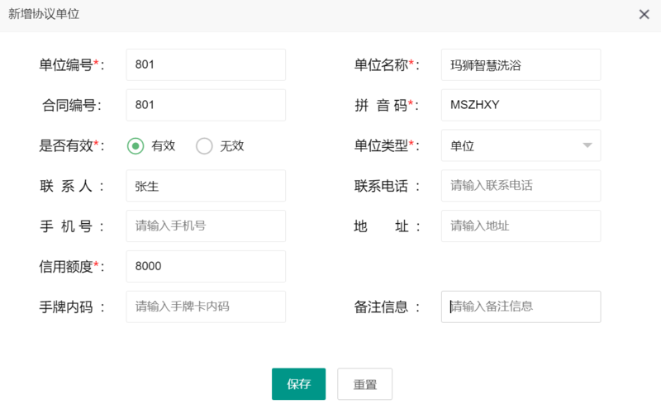
Task: Click the 新增协议单位 dialog title
Action: [44, 14]
